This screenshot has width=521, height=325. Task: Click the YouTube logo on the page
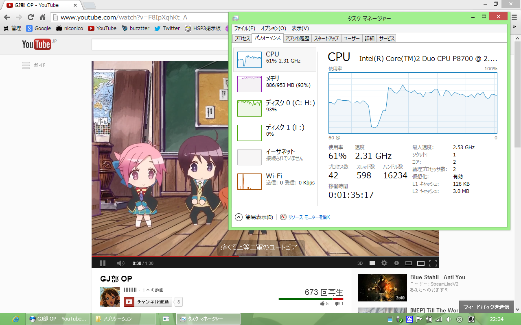[x=37, y=44]
